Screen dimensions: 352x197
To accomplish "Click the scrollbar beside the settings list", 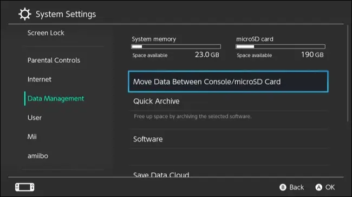I will click(x=348, y=74).
